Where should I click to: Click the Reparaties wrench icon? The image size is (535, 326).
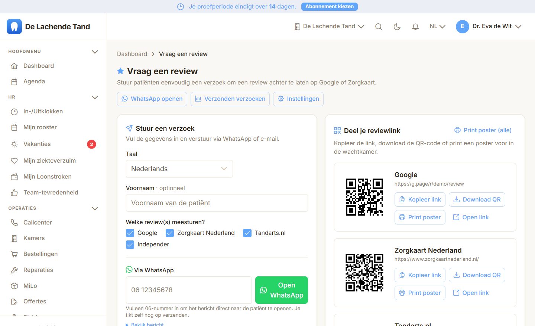[x=14, y=270]
